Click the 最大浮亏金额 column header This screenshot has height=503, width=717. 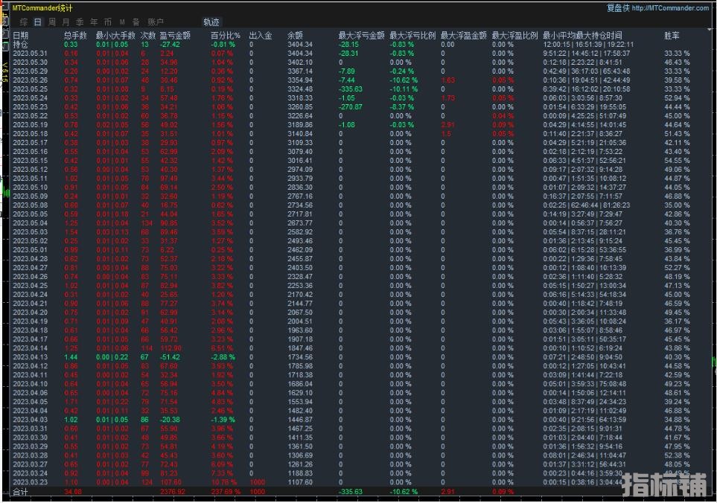[361, 35]
